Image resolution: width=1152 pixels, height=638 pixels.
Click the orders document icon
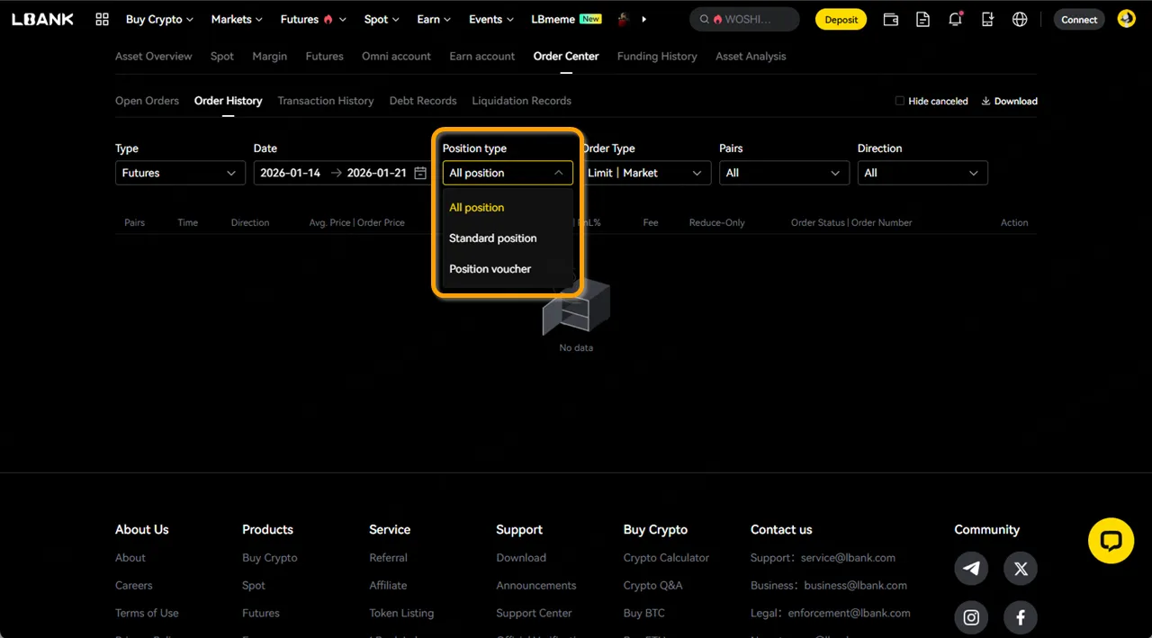922,19
